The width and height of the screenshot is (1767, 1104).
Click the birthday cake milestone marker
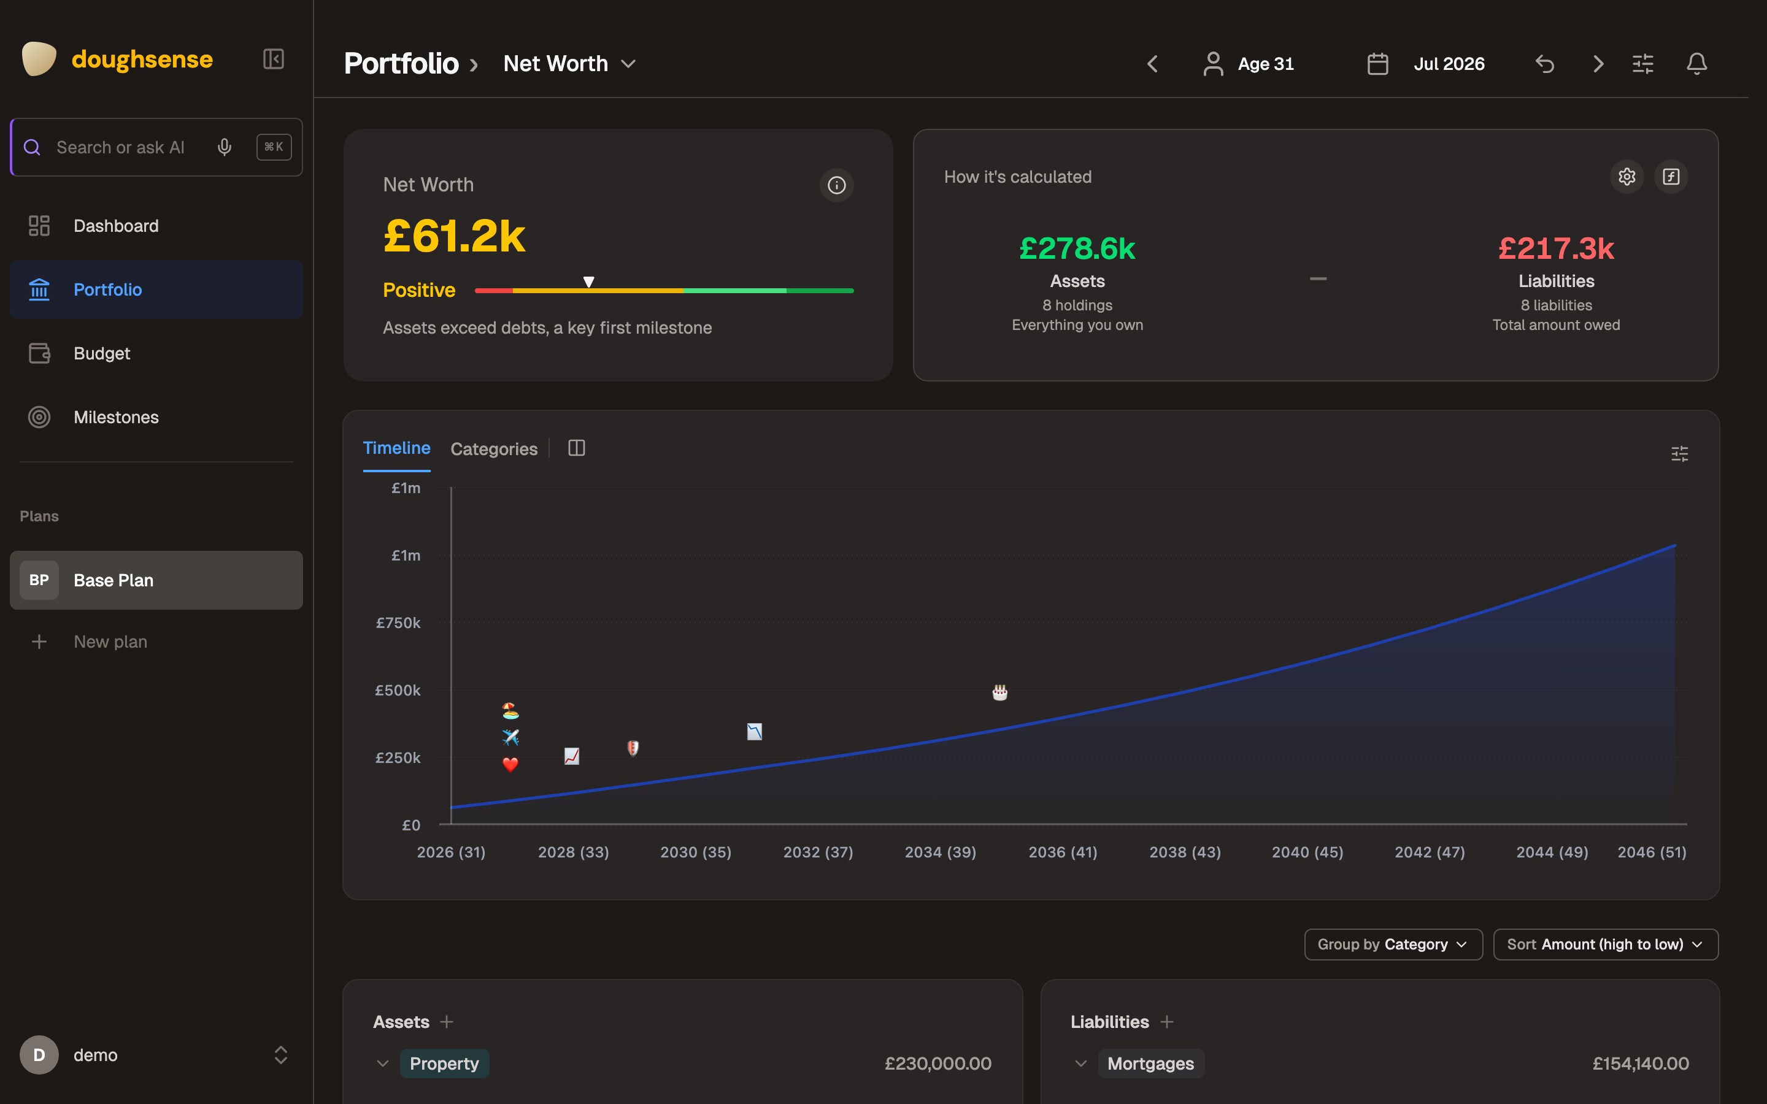999,692
